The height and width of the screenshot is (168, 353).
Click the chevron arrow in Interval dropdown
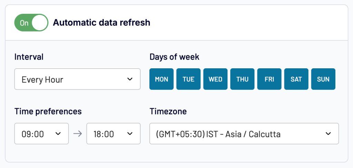pyautogui.click(x=130, y=79)
